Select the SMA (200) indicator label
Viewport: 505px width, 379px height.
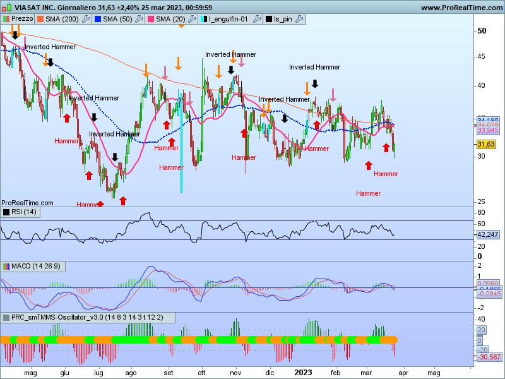[62, 19]
